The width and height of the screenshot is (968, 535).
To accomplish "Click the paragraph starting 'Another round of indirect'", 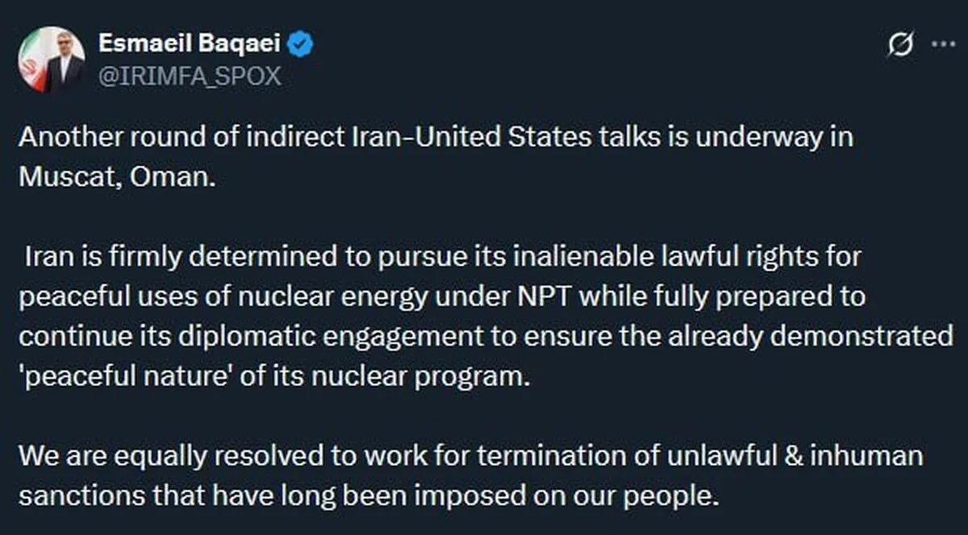I will (x=436, y=136).
